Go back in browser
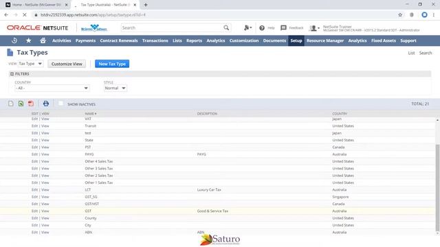Image resolution: width=440 pixels, height=247 pixels. [x=6, y=15]
